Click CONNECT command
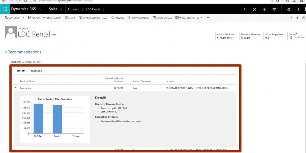 click(x=12, y=18)
